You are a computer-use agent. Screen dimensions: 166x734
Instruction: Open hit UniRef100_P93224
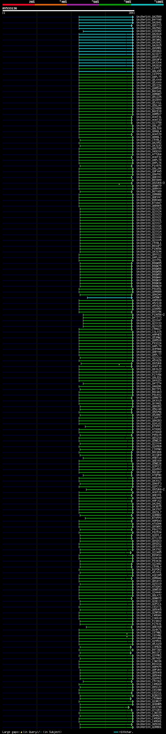click(x=149, y=343)
